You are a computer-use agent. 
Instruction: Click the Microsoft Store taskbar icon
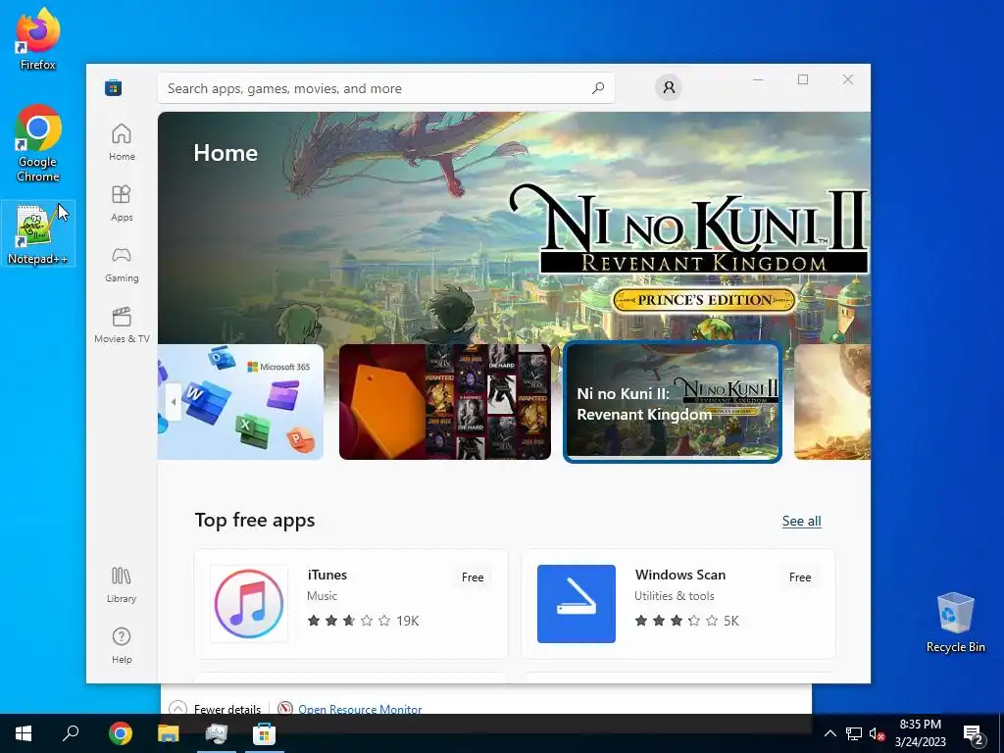point(265,733)
